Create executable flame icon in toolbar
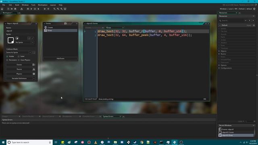Image resolution: width=258 pixels, height=145 pixels. (21, 9)
